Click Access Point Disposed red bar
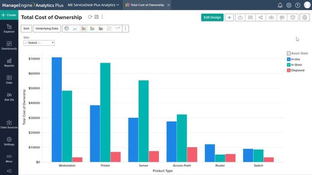Screen dimensions: 312x175 tap(192, 155)
